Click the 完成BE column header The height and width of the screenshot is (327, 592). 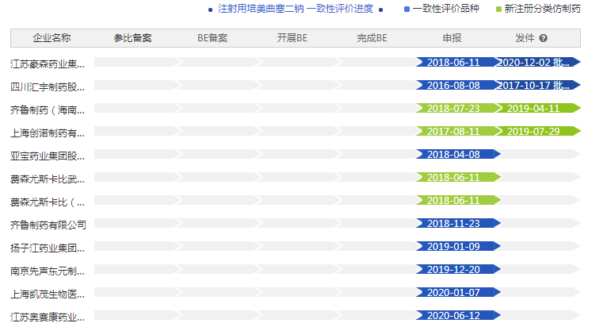click(x=372, y=38)
